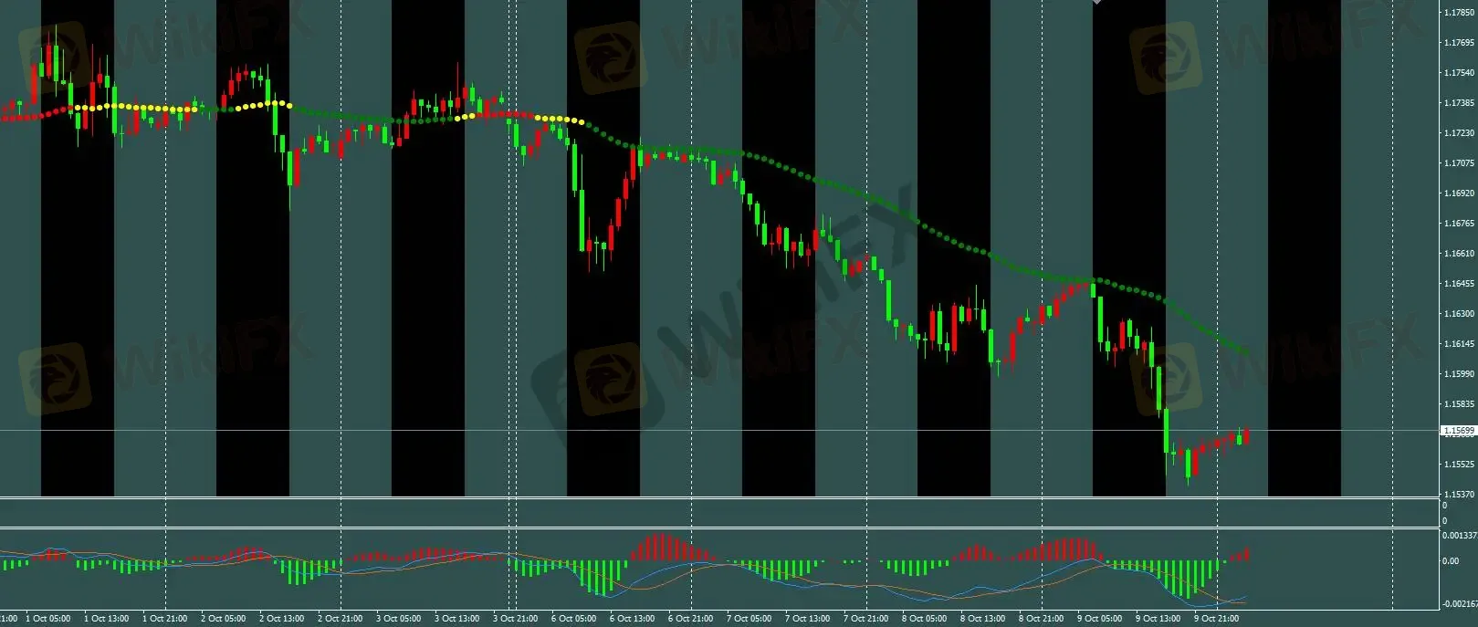Click the 1.17850 level on price axis

pos(1458,13)
